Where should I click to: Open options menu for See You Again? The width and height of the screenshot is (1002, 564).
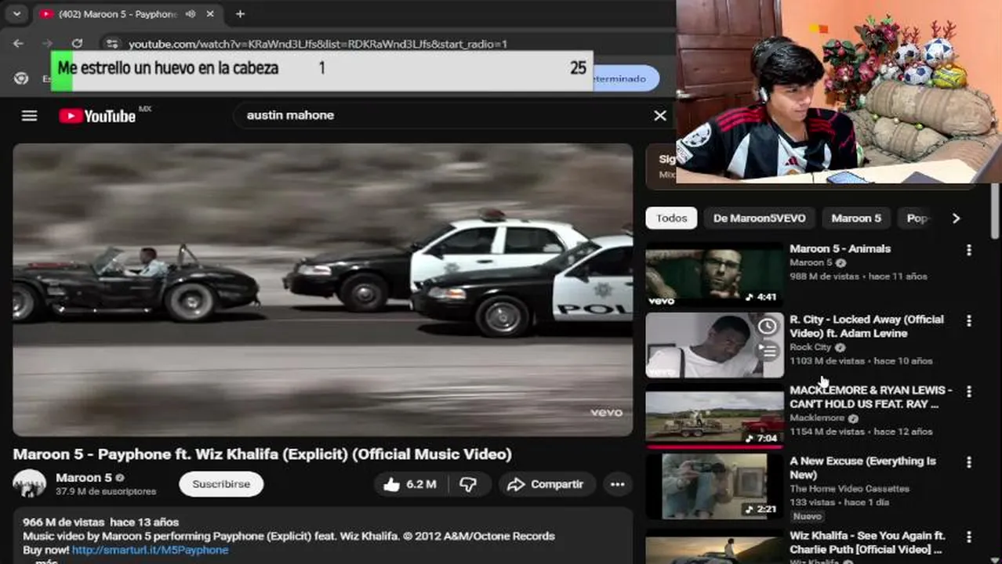[x=969, y=537]
